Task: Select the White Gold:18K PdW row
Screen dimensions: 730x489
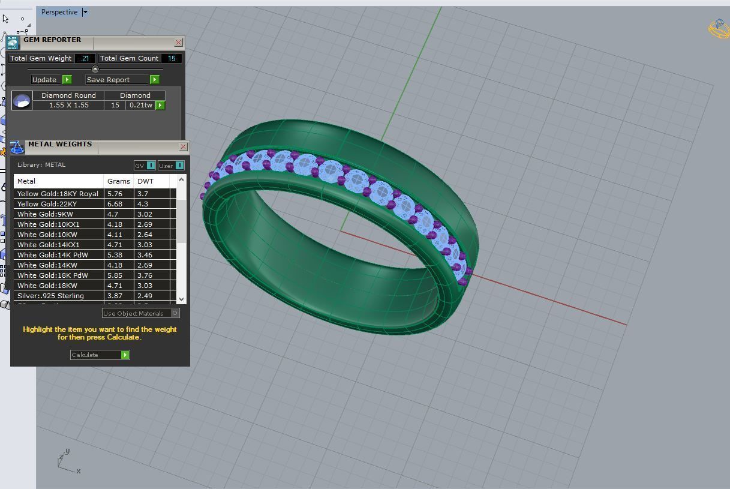Action: 95,275
